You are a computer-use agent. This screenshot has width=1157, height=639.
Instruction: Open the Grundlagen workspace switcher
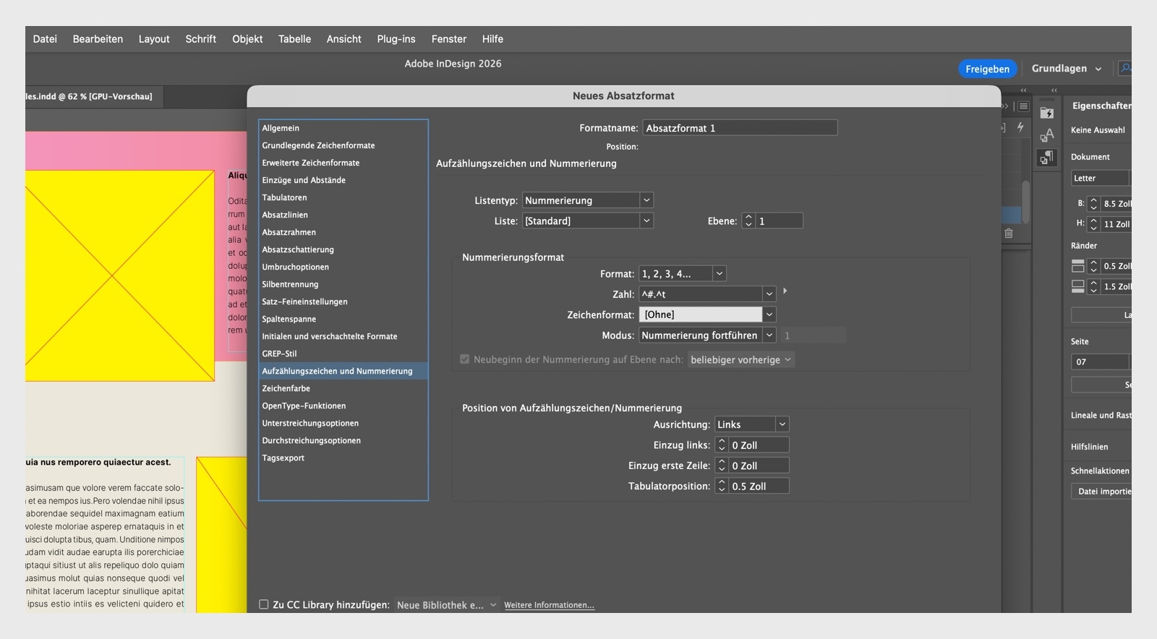[x=1067, y=69]
